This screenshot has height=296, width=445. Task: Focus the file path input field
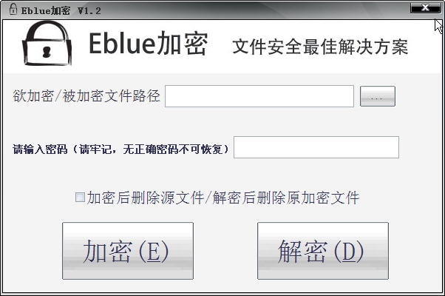tap(259, 96)
